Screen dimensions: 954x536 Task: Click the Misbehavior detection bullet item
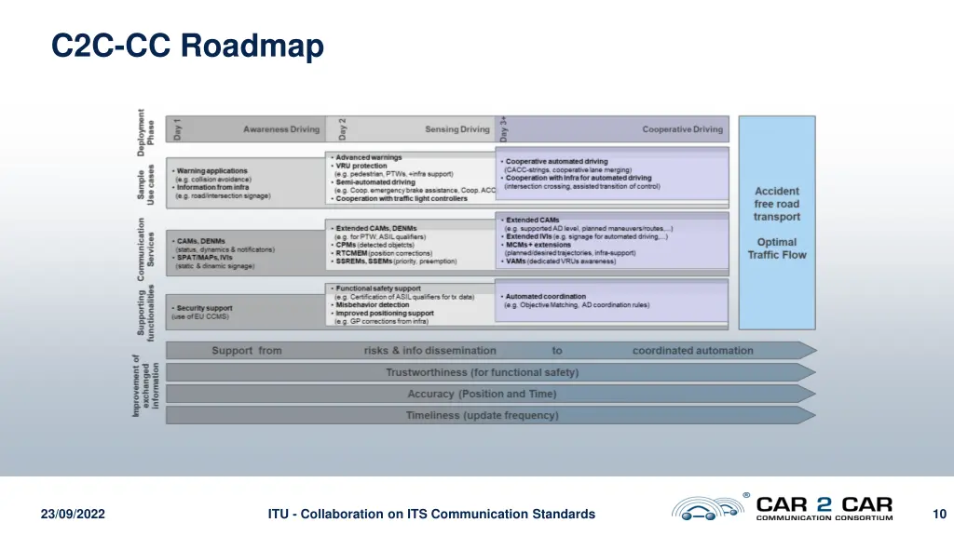[373, 304]
